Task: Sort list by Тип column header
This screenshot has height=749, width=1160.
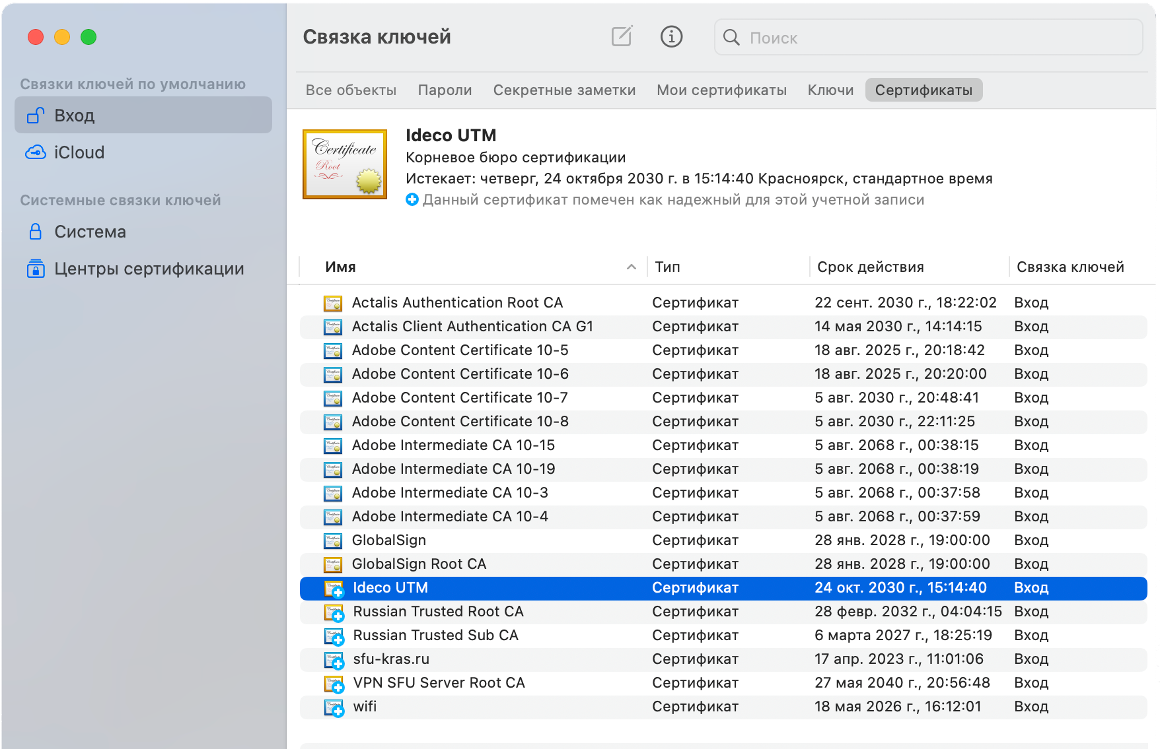Action: [x=667, y=267]
